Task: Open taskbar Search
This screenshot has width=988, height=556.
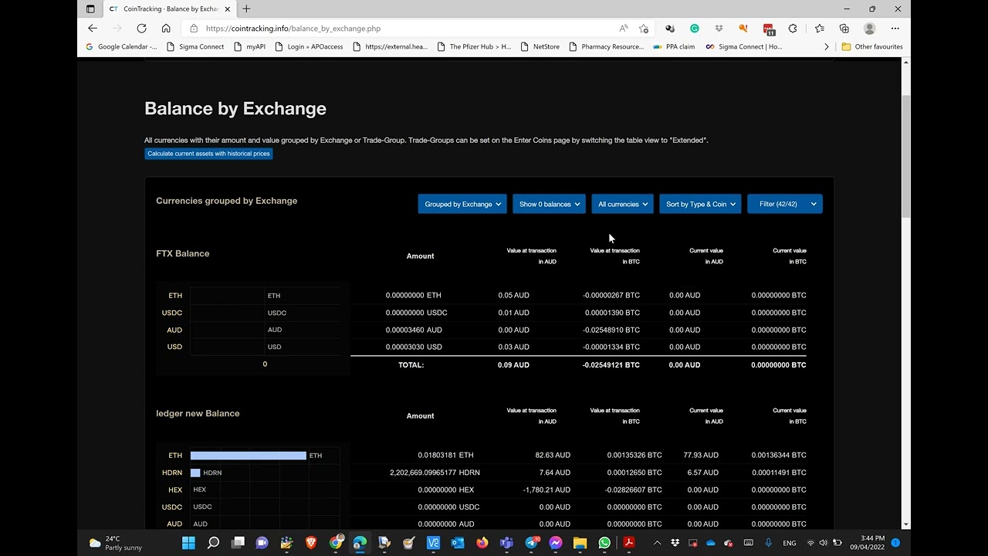Action: point(213,543)
